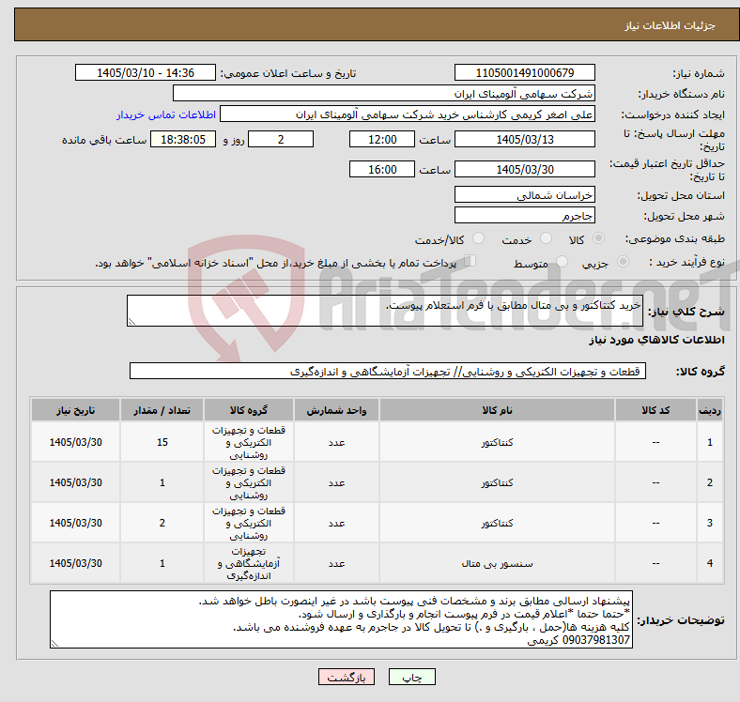Click the request creator field علی اصغر کریمی
The height and width of the screenshot is (702, 740).
(408, 114)
